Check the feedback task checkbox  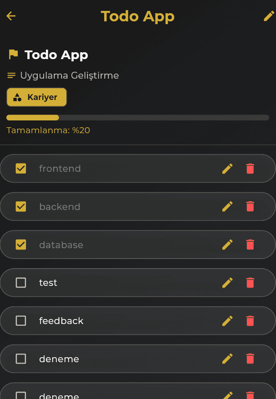click(20, 321)
